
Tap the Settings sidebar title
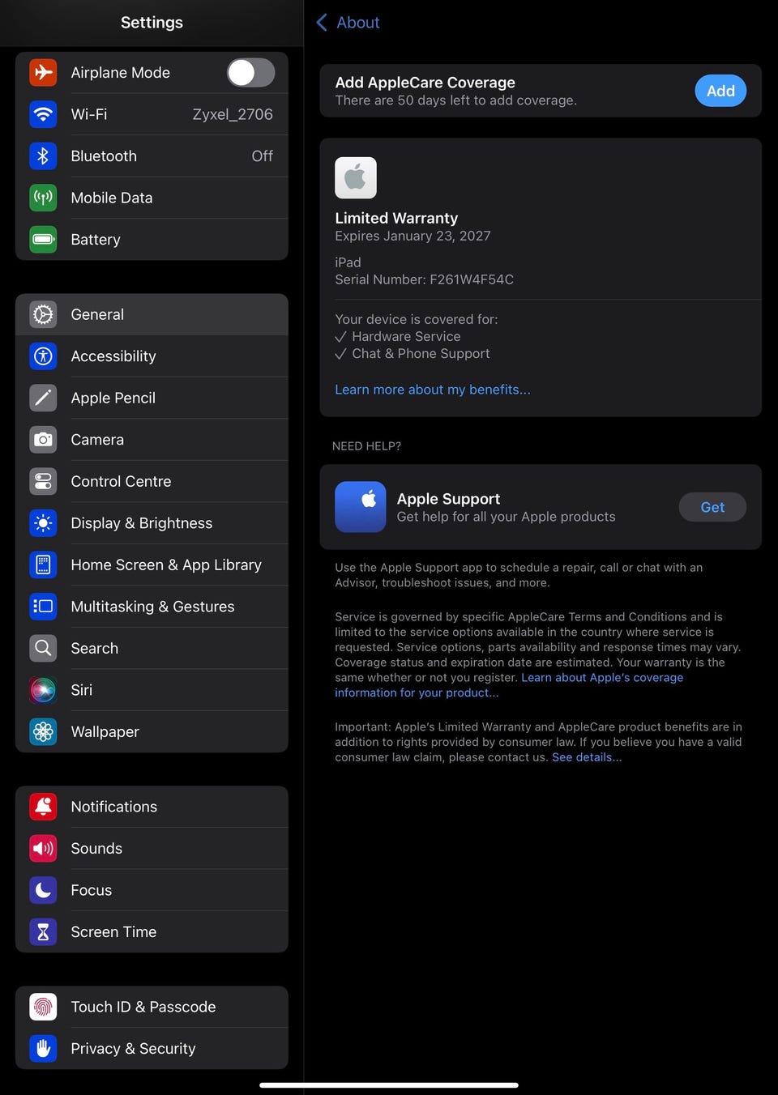pyautogui.click(x=152, y=23)
